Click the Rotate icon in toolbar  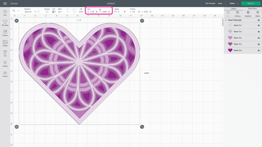click(x=115, y=12)
